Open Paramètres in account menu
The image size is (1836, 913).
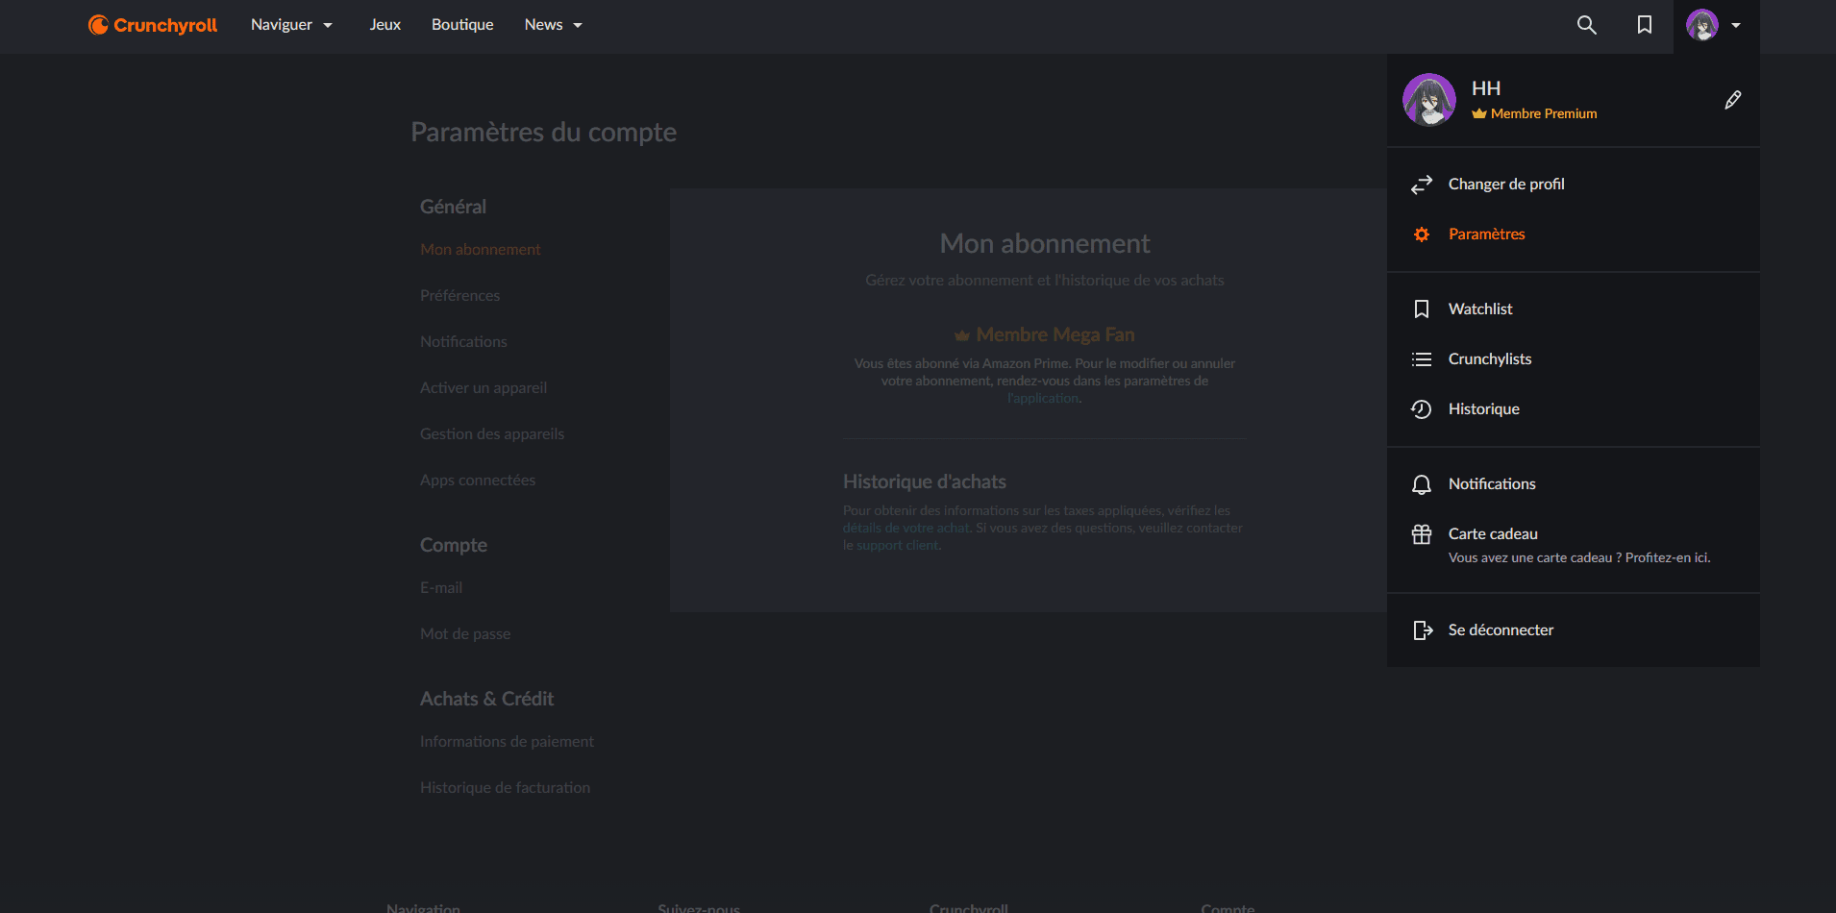(x=1487, y=234)
